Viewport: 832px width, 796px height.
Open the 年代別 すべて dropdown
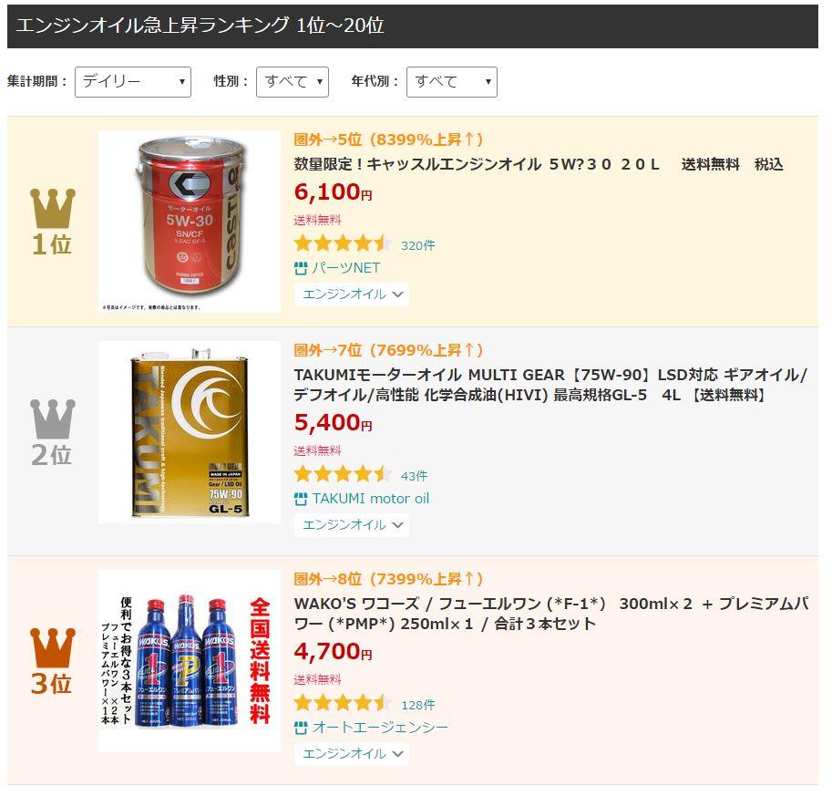[x=452, y=82]
